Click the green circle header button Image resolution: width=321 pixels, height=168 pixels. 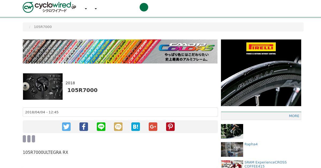(144, 7)
